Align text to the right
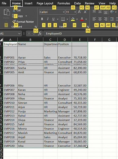Viewport: 118px width, 159px height. [x=105, y=19]
